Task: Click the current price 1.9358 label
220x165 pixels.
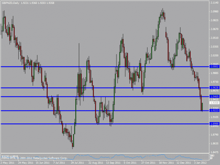Action: (x=214, y=103)
